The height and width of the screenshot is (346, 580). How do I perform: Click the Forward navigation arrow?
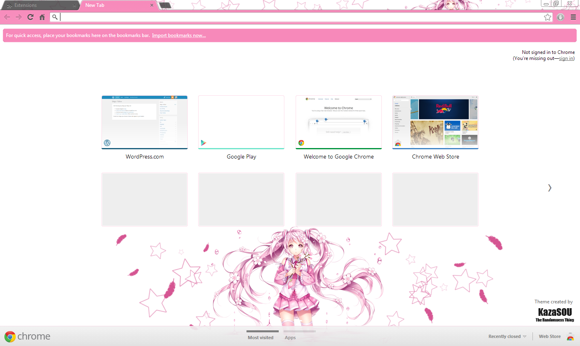tap(19, 17)
